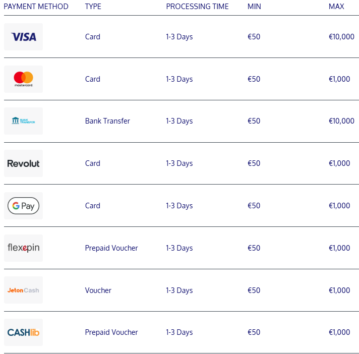The height and width of the screenshot is (354, 359).
Task: Click the €1,000 max in Revolut row
Action: 339,163
